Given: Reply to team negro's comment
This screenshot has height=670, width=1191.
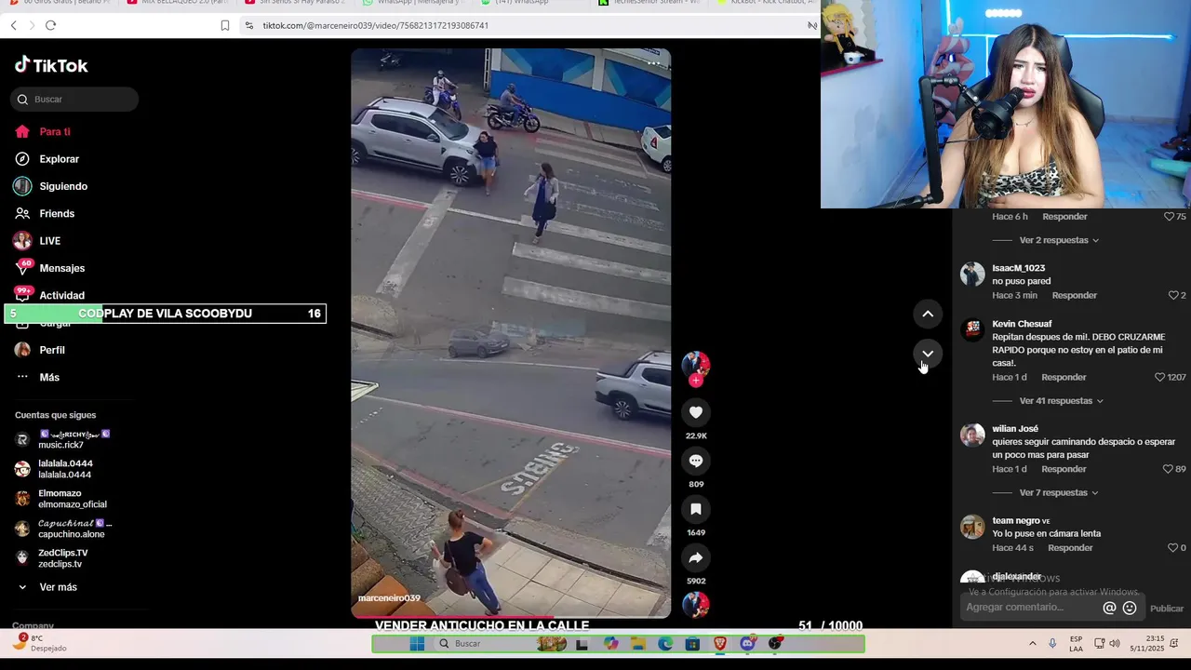Looking at the screenshot, I should click(1070, 548).
